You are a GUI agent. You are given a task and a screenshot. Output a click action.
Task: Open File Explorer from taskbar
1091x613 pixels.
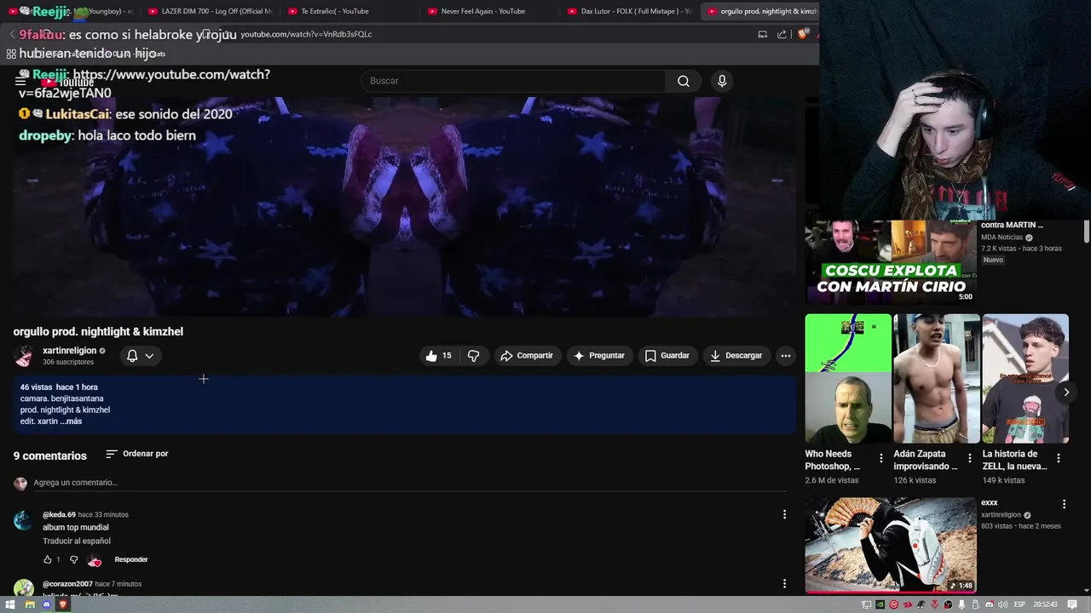pos(30,604)
